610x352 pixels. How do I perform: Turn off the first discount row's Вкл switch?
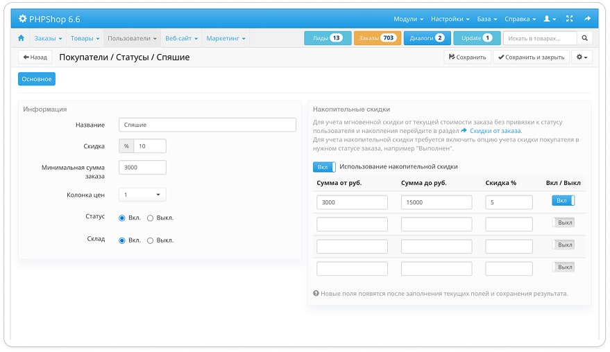pos(563,201)
